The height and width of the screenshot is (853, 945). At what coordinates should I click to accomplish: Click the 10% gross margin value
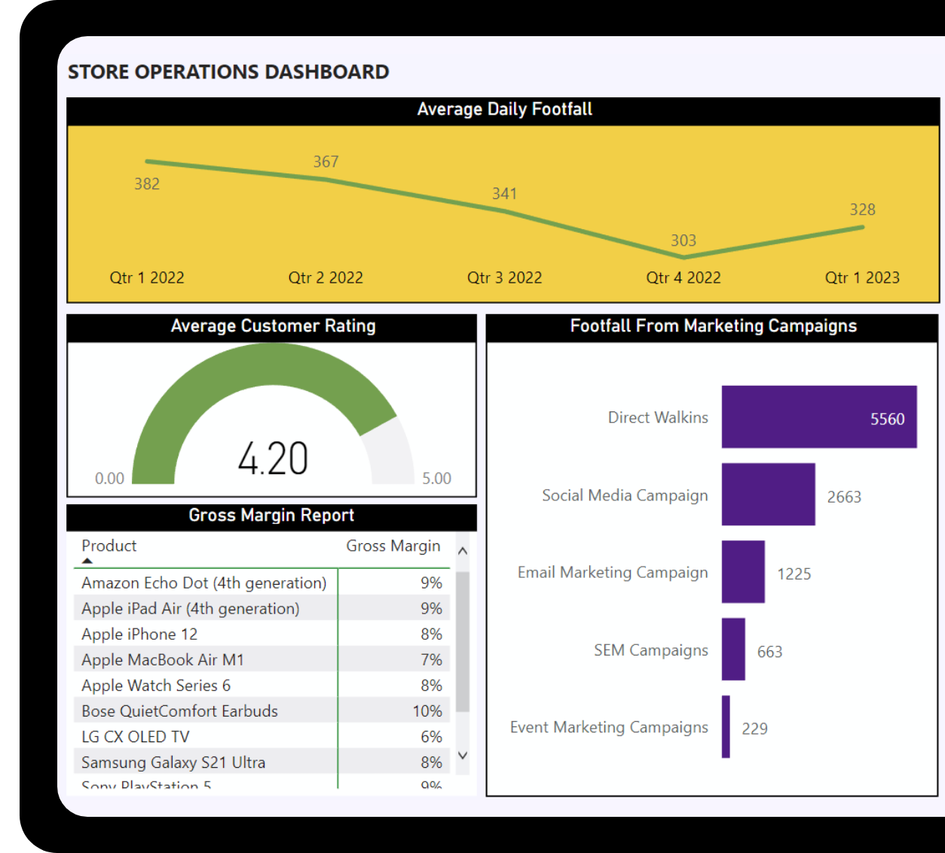coord(427,711)
